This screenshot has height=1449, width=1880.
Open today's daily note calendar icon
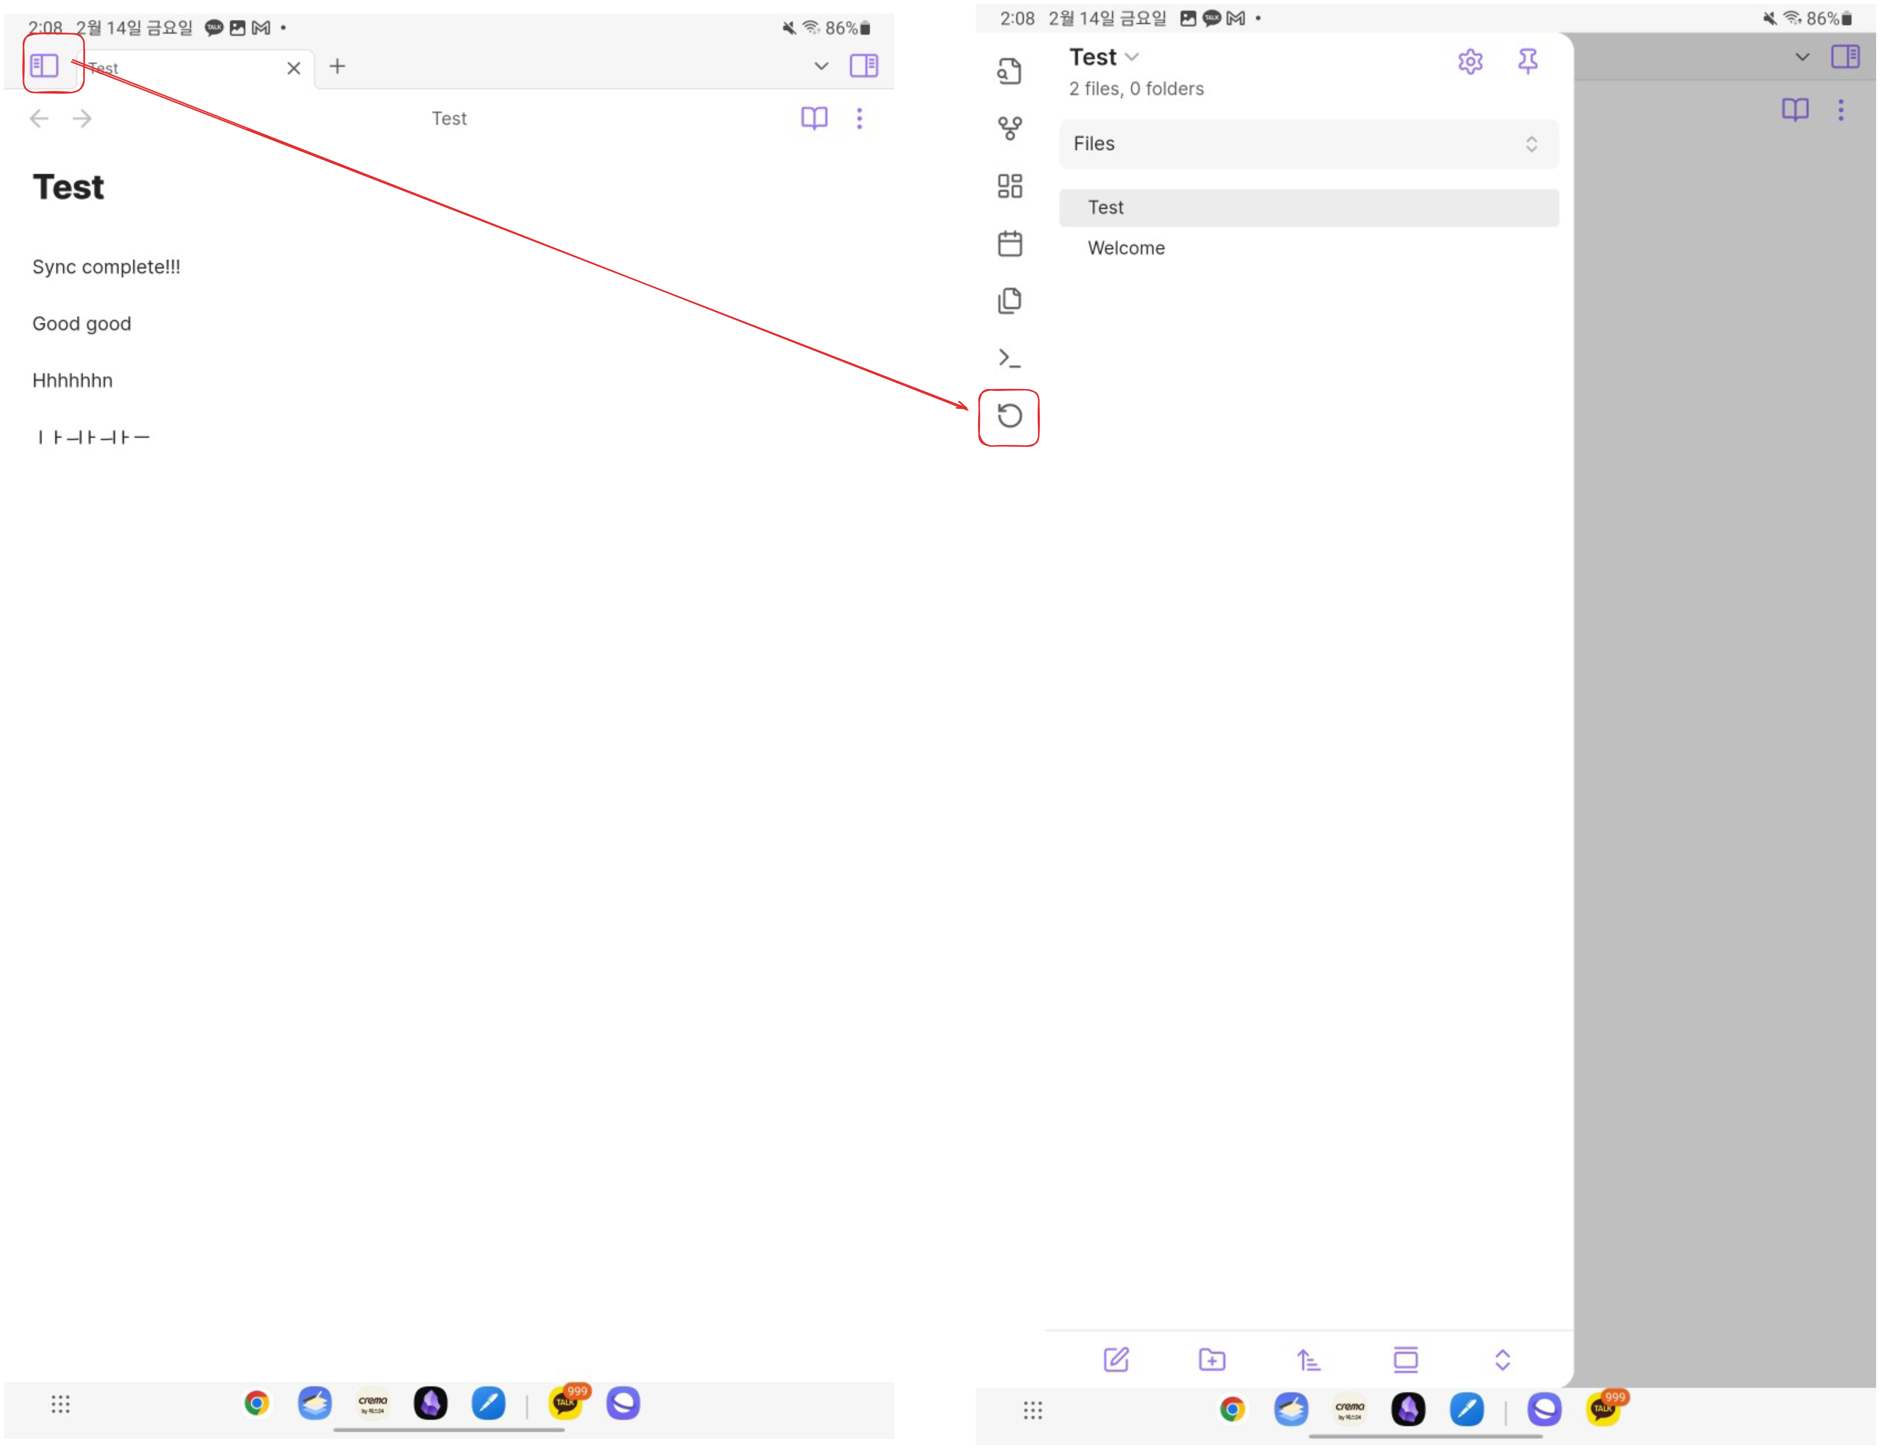1010,244
